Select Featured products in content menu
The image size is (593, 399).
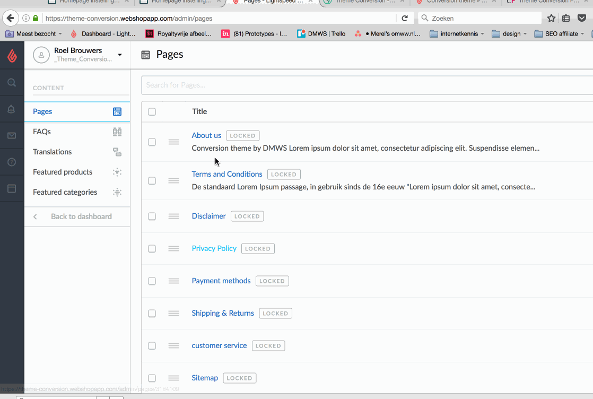77,172
